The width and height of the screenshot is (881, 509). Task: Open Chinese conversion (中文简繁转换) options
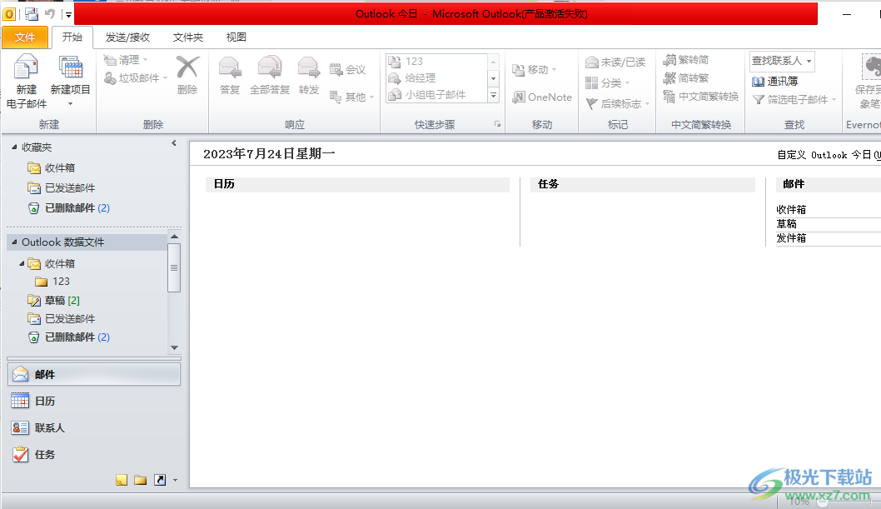tap(700, 97)
